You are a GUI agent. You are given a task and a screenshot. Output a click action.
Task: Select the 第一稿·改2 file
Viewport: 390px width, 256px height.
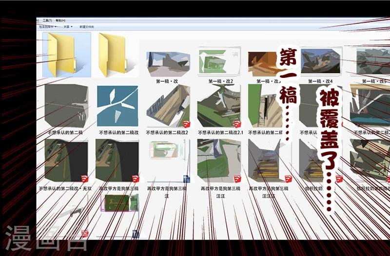(x=219, y=61)
